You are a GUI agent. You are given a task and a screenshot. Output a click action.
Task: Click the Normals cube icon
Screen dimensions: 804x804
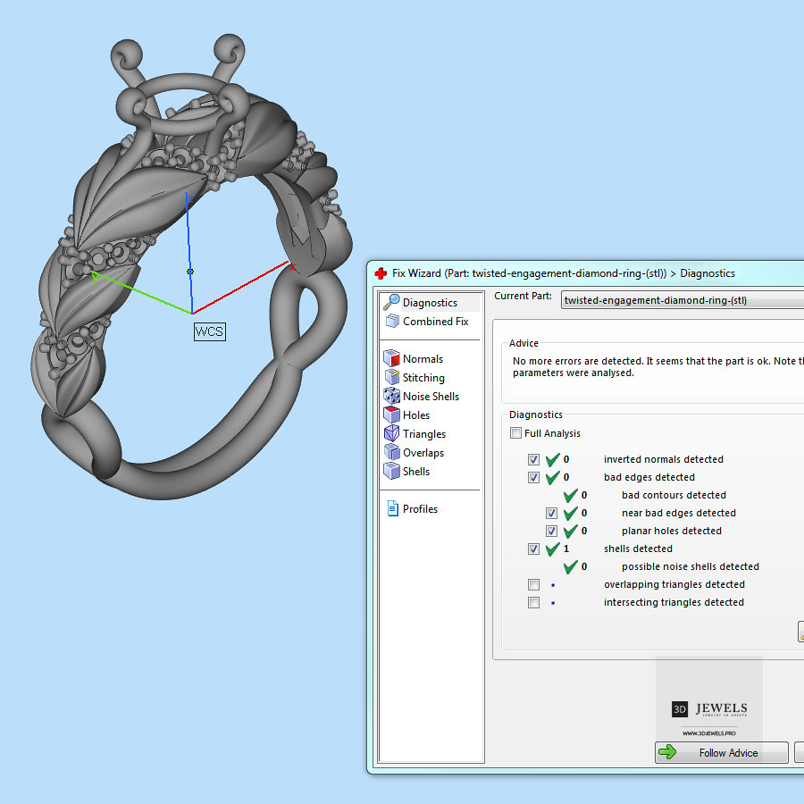[x=392, y=358]
